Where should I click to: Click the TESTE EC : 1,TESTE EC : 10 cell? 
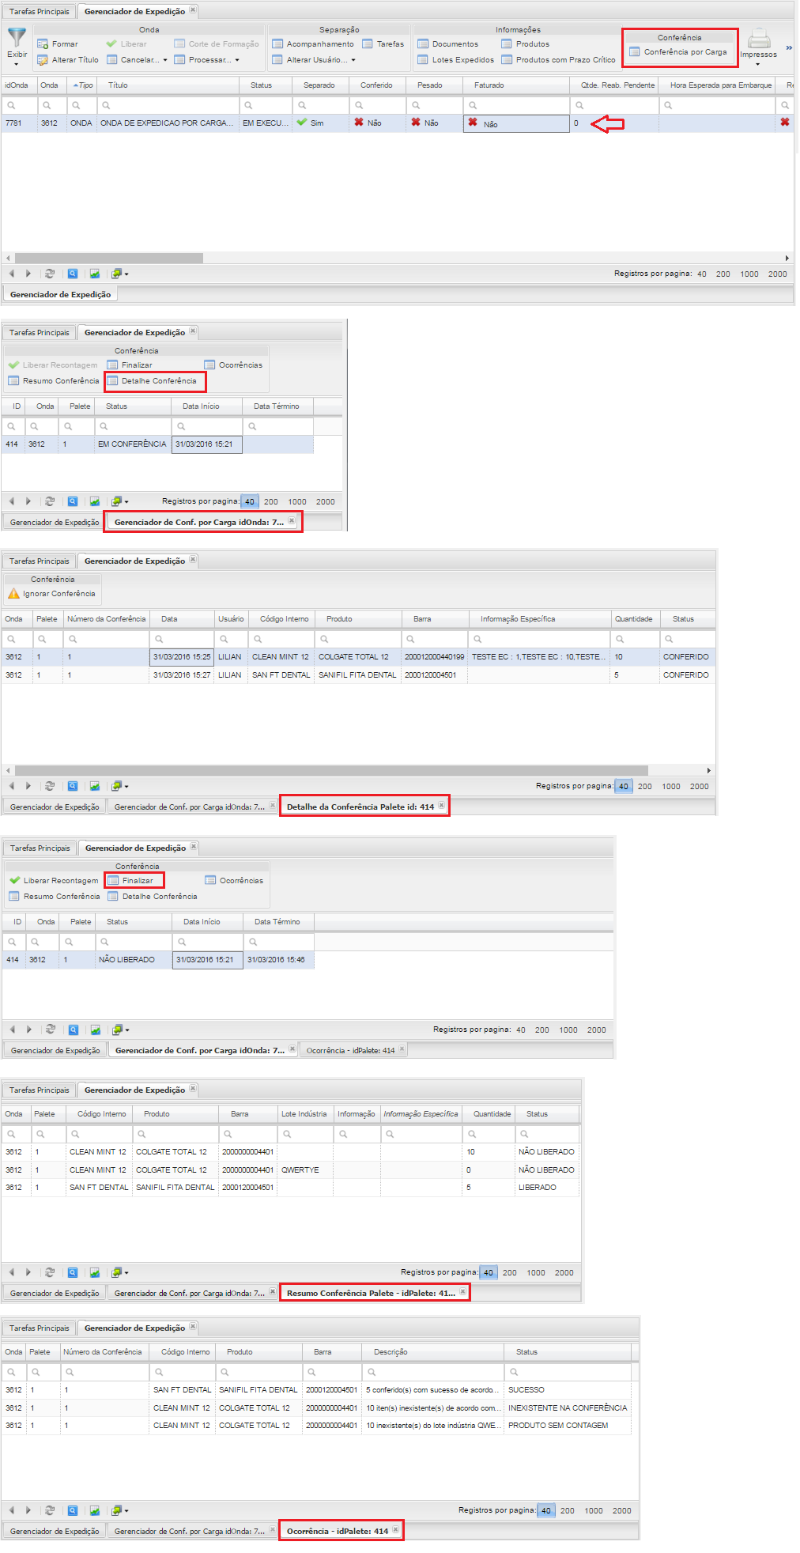point(539,657)
